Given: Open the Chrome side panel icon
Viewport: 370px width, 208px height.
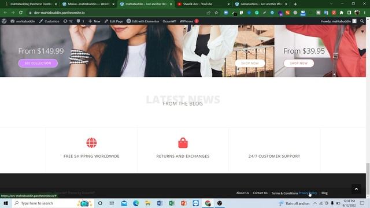Looking at the screenshot, I should point(349,13).
